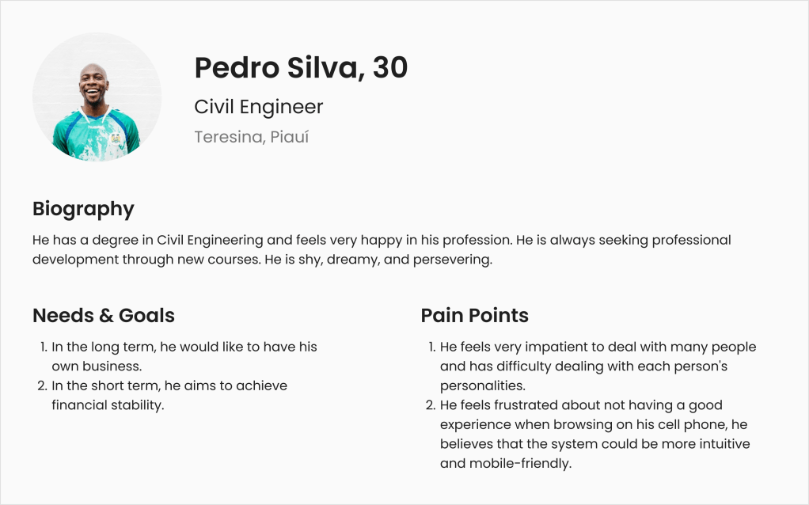Select the "Needs & Goals" heading
809x505 pixels.
point(104,315)
